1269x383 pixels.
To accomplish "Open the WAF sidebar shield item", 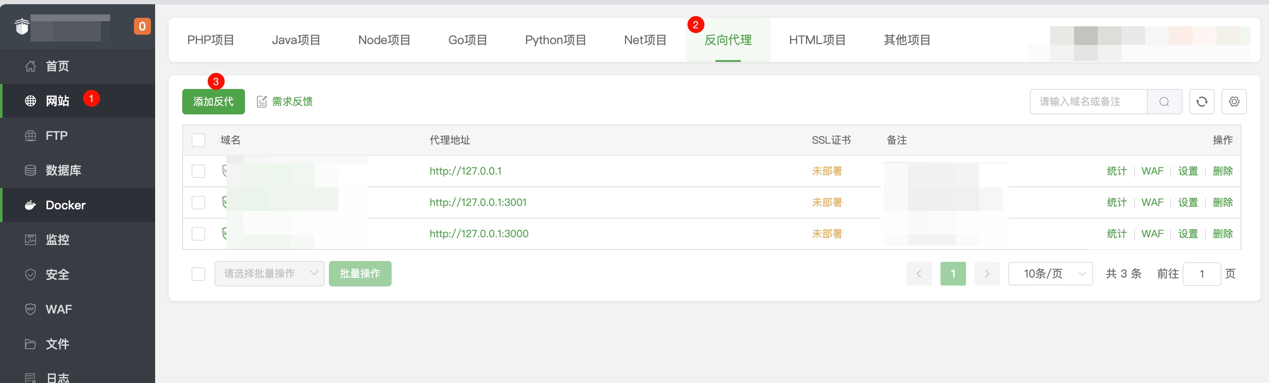I will pyautogui.click(x=78, y=309).
